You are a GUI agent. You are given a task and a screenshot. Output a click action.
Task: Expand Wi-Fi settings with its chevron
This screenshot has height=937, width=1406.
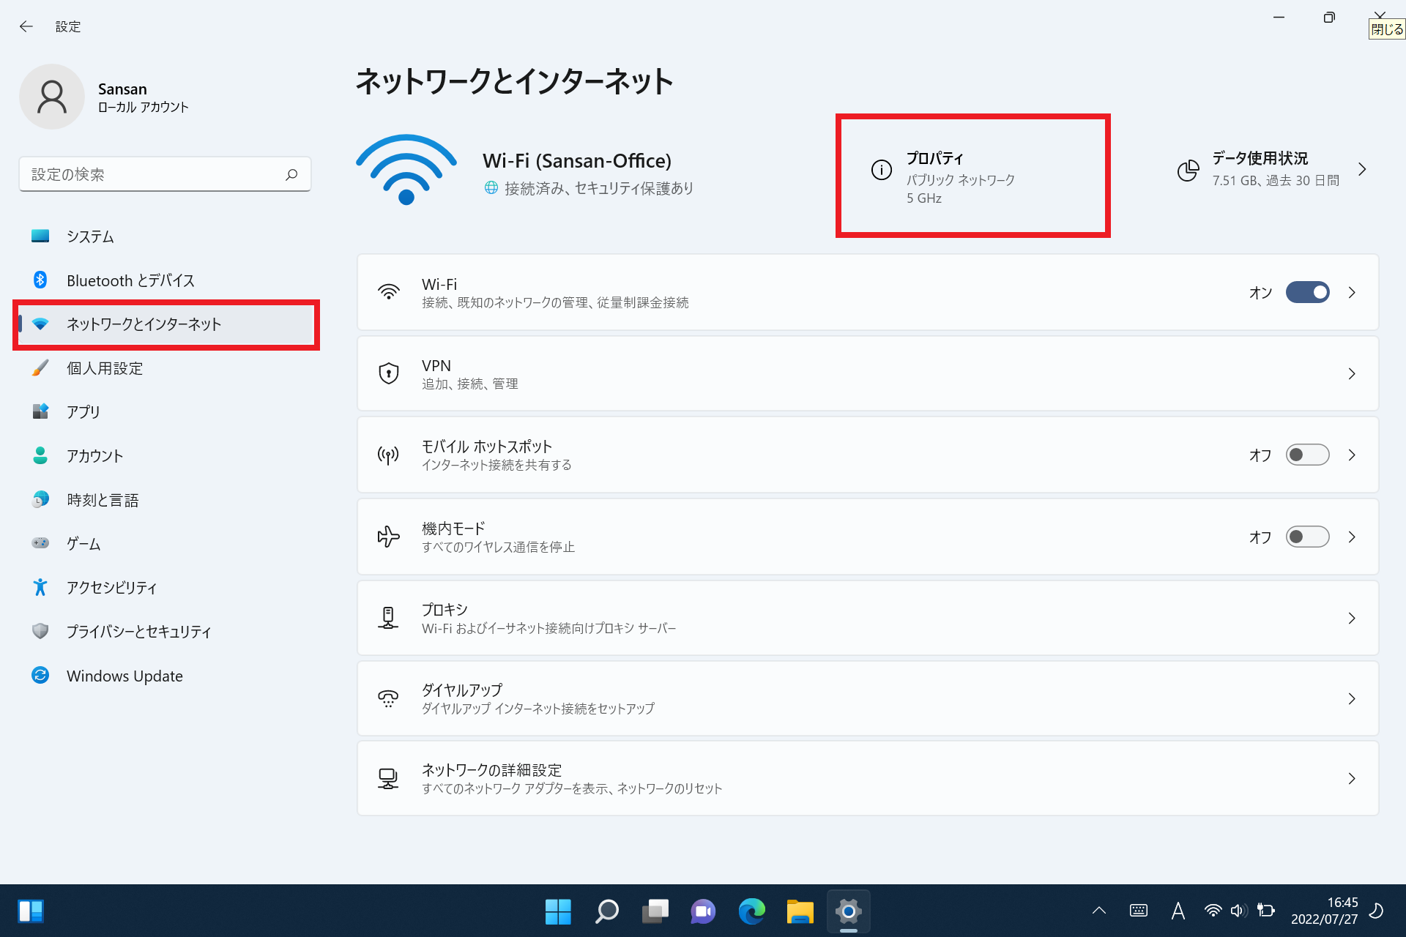coord(1352,292)
